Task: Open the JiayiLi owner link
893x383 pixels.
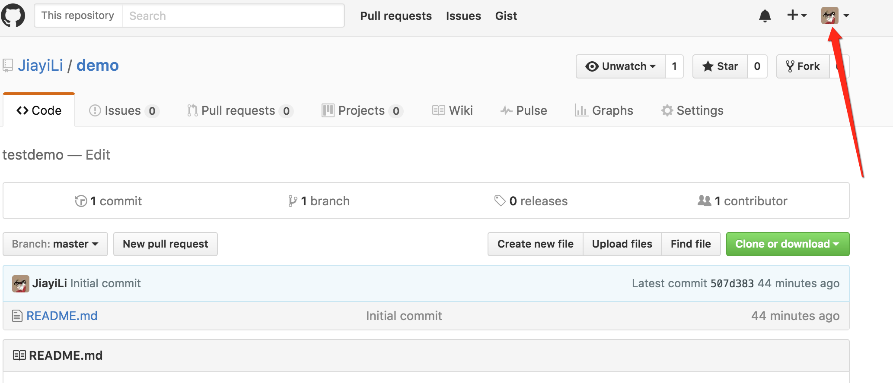Action: 41,66
